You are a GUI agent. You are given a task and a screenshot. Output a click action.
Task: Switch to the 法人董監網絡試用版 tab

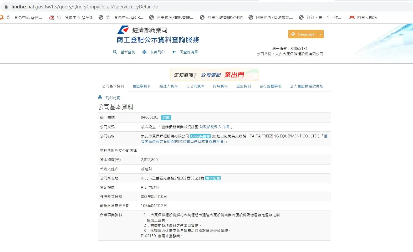pyautogui.click(x=307, y=86)
